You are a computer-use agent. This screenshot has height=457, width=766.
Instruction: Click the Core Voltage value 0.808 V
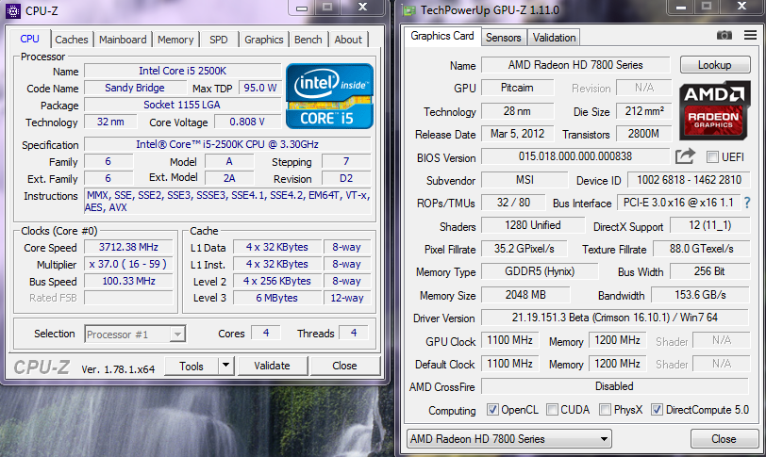247,122
